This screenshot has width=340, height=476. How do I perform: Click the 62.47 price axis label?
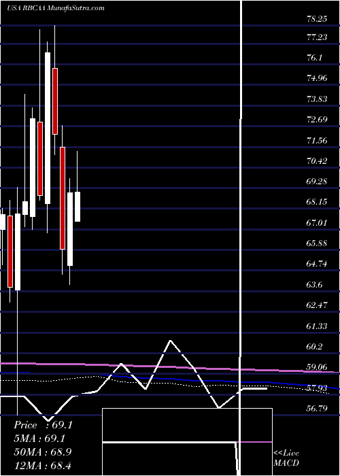coord(317,305)
